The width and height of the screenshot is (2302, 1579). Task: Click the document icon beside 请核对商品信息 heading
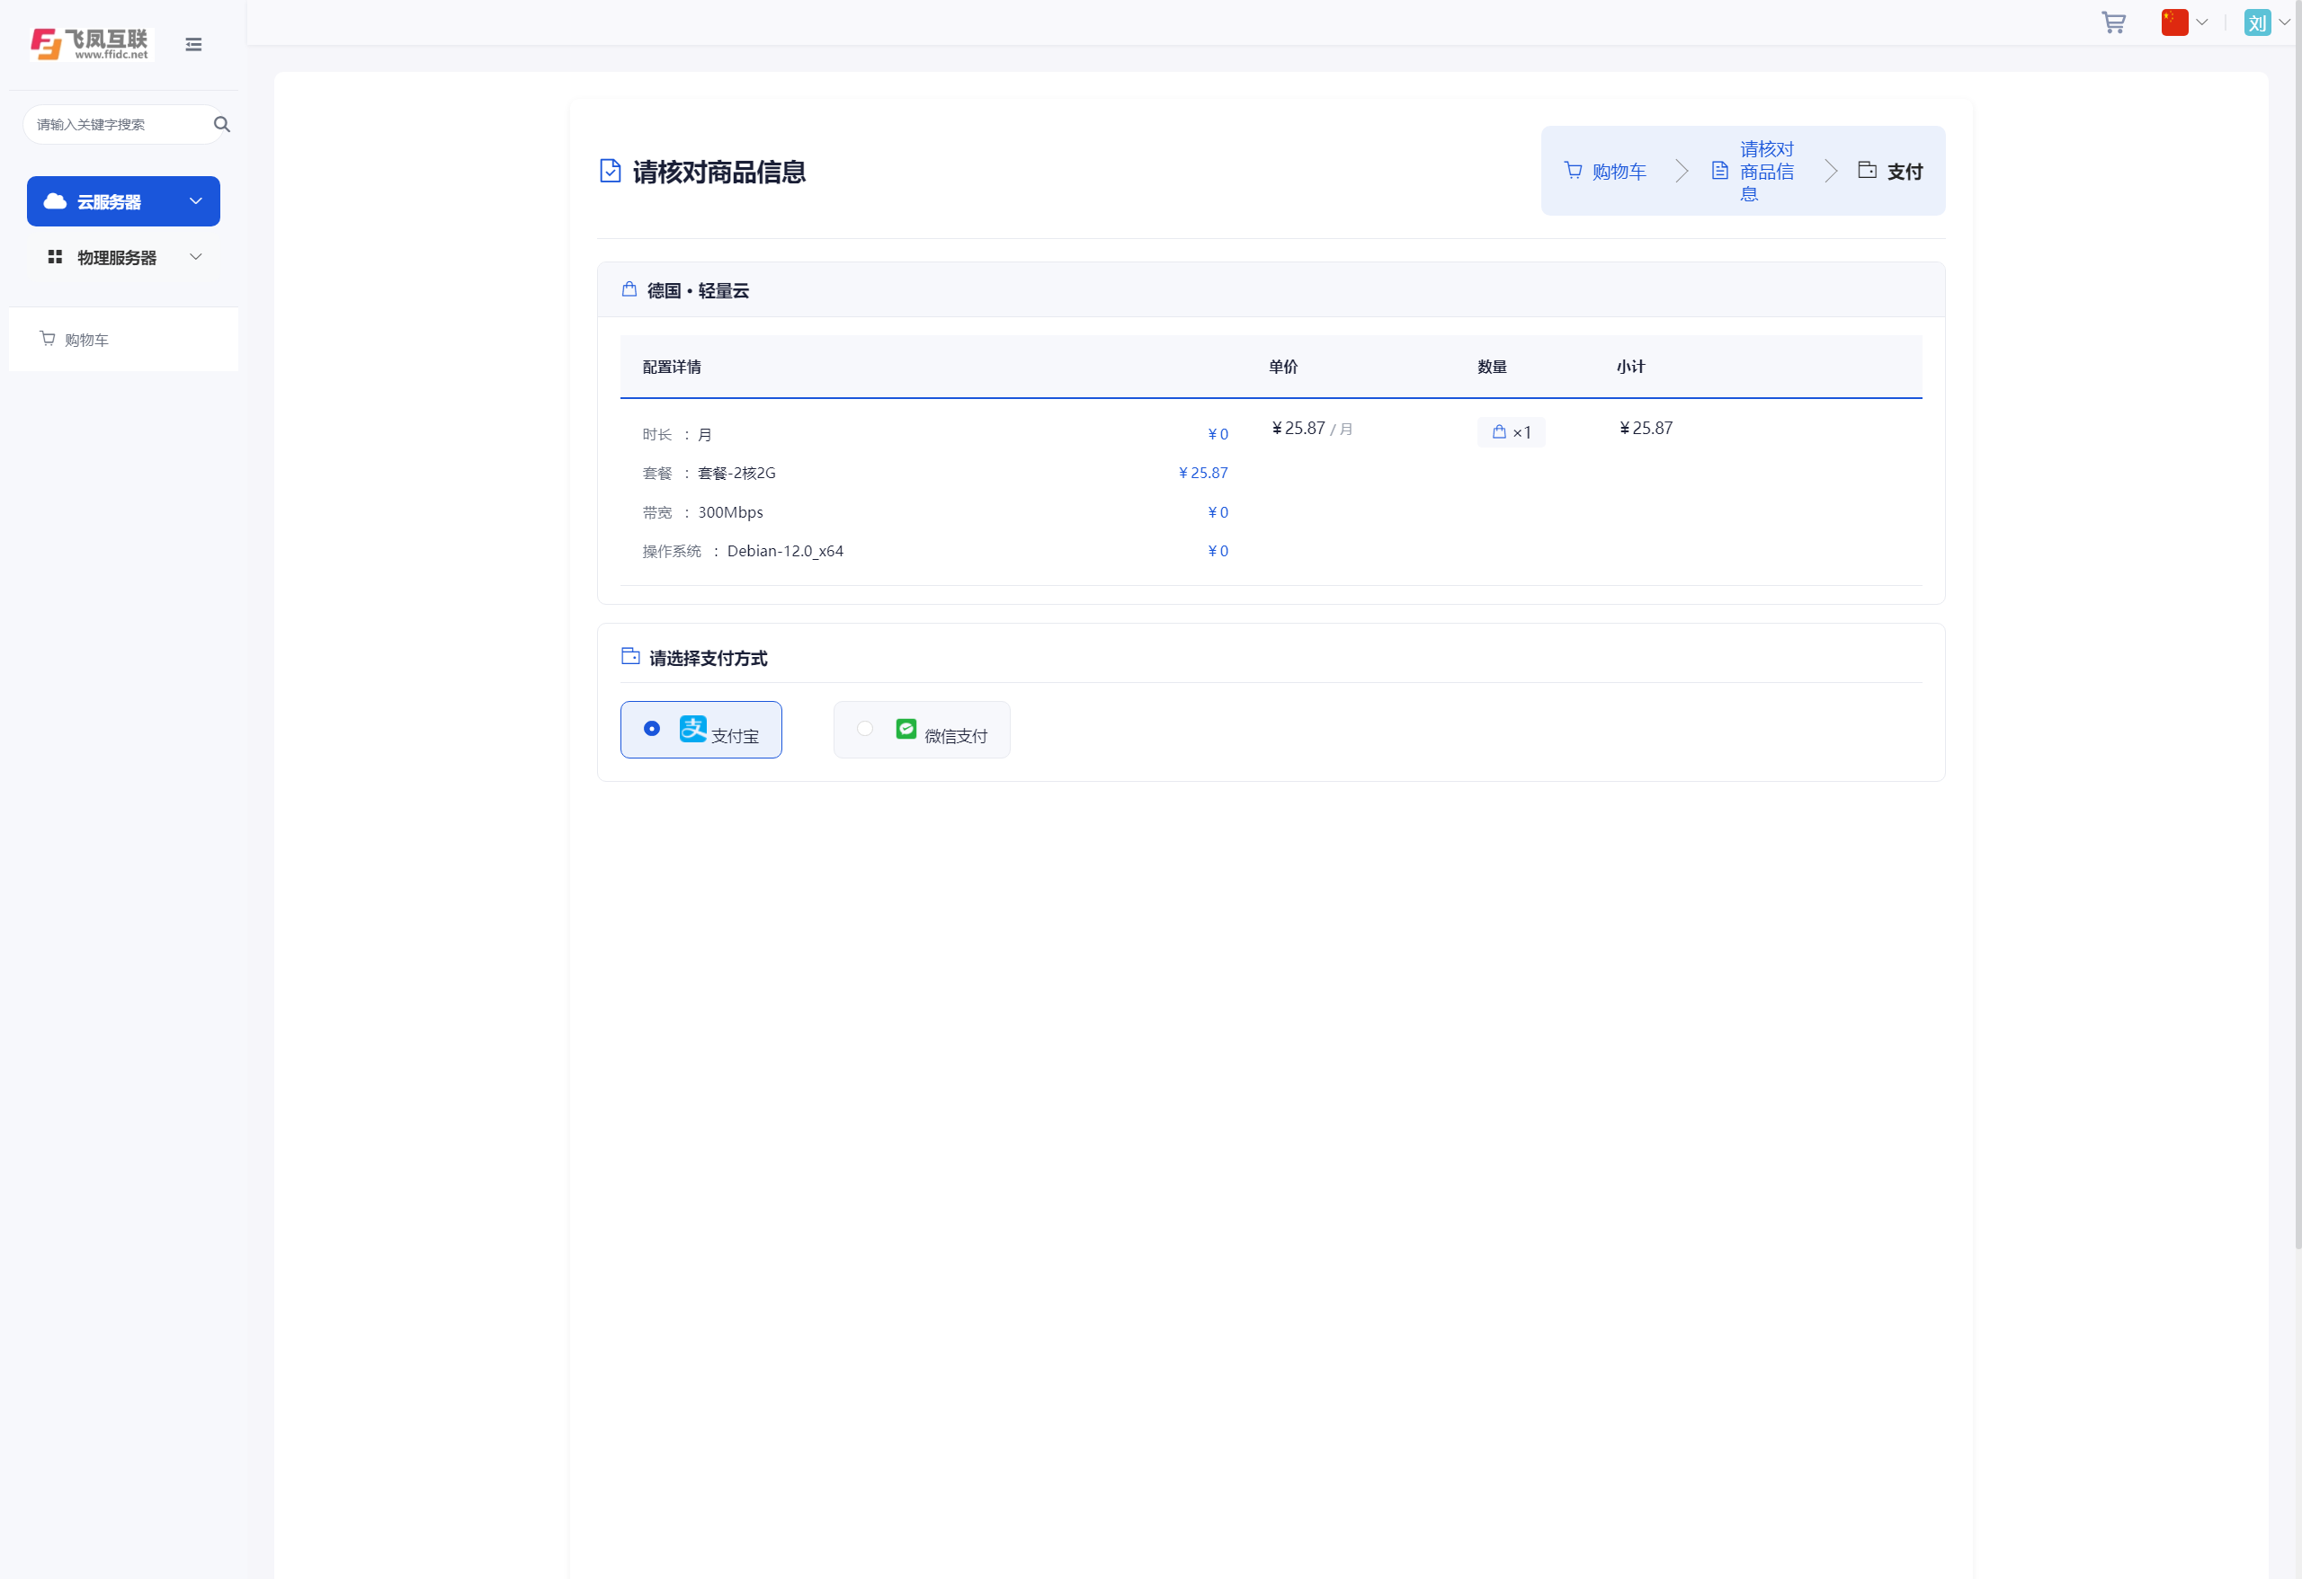[611, 172]
